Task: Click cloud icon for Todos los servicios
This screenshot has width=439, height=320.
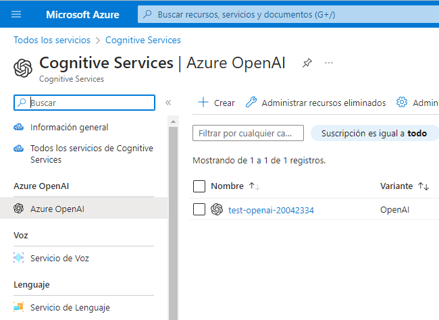Action: [x=19, y=148]
